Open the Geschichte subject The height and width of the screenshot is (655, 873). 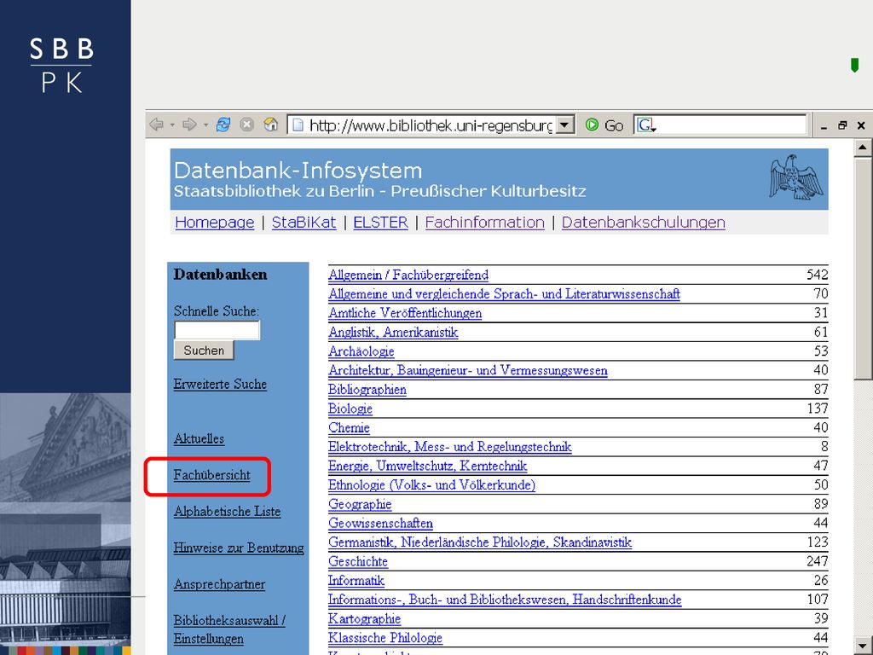358,561
